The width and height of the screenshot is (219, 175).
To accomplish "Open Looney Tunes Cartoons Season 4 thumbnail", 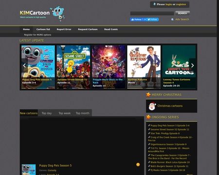I will click(179, 67).
